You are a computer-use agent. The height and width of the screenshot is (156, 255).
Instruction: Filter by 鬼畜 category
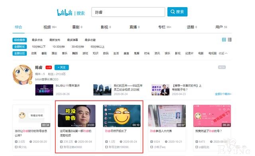pos(136,53)
